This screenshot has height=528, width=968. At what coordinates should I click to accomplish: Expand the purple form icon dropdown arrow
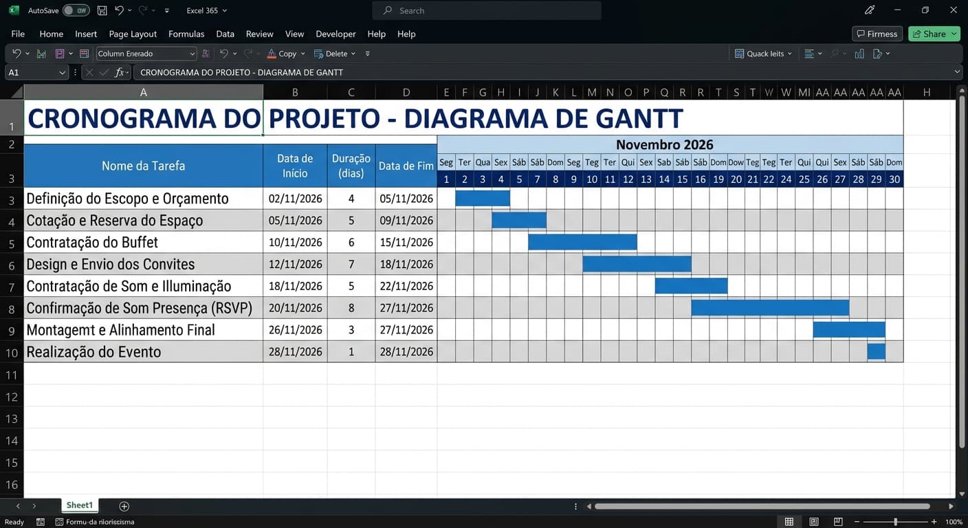(70, 54)
